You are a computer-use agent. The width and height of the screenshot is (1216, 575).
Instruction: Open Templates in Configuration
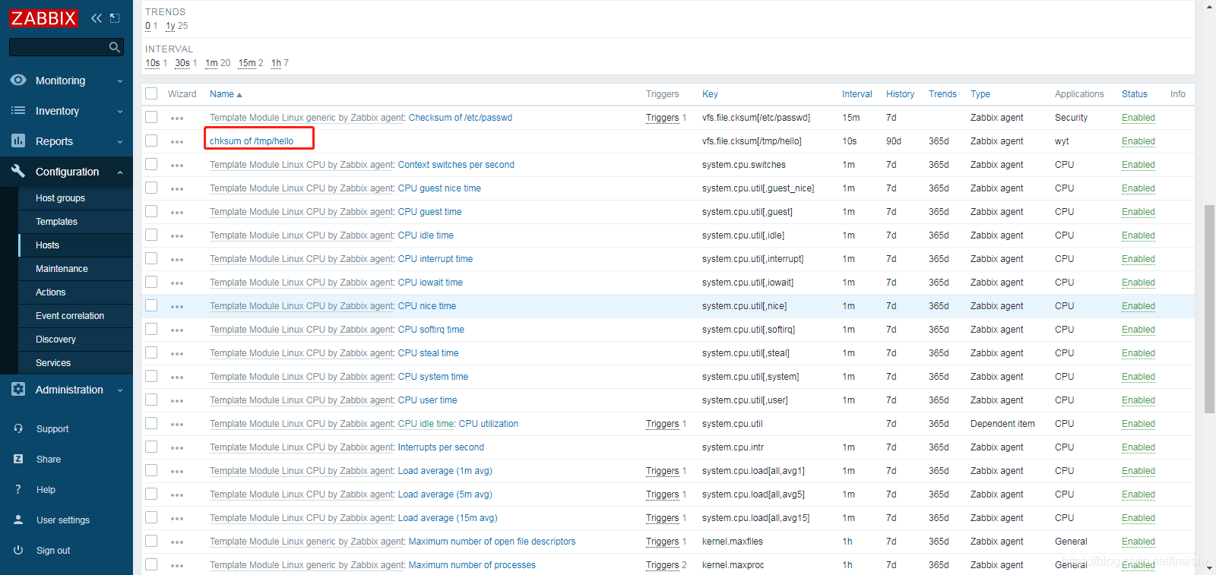click(56, 222)
